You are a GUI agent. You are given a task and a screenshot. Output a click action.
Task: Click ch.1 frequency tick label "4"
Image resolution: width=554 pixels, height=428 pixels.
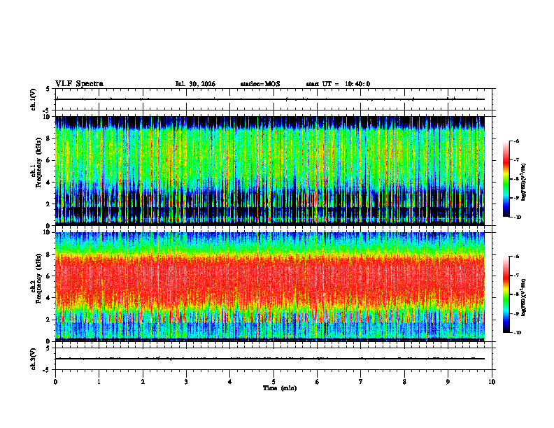[x=49, y=183]
